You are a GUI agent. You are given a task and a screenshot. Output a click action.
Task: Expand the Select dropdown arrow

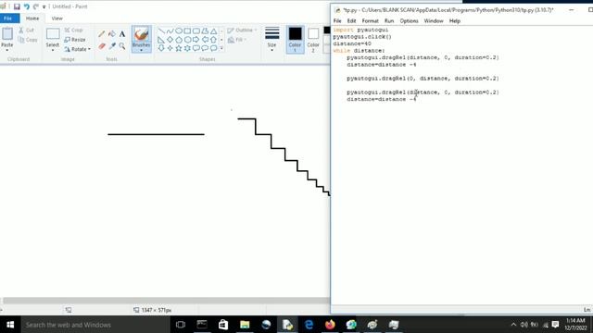tap(53, 50)
